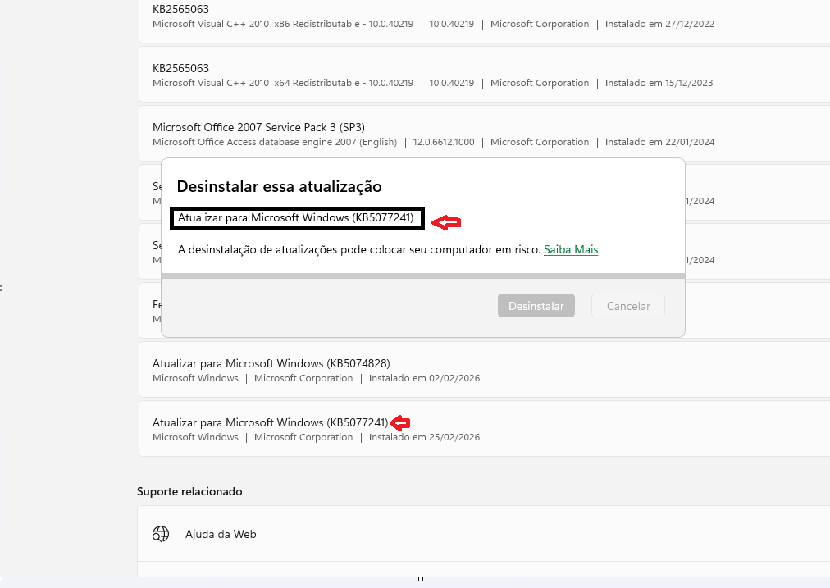Click version 12.0.6612.1000 text

(444, 142)
